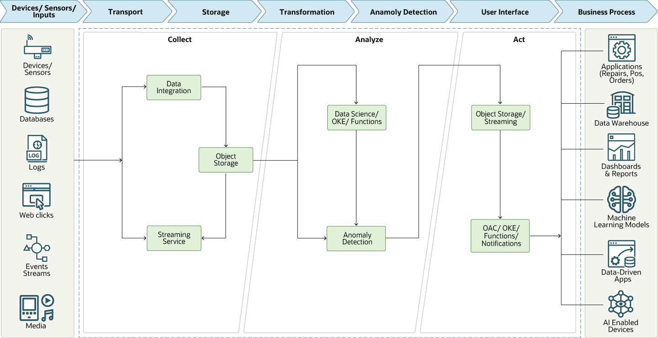Click the OAC/OKE/Functions/Notifications box

coord(500,236)
